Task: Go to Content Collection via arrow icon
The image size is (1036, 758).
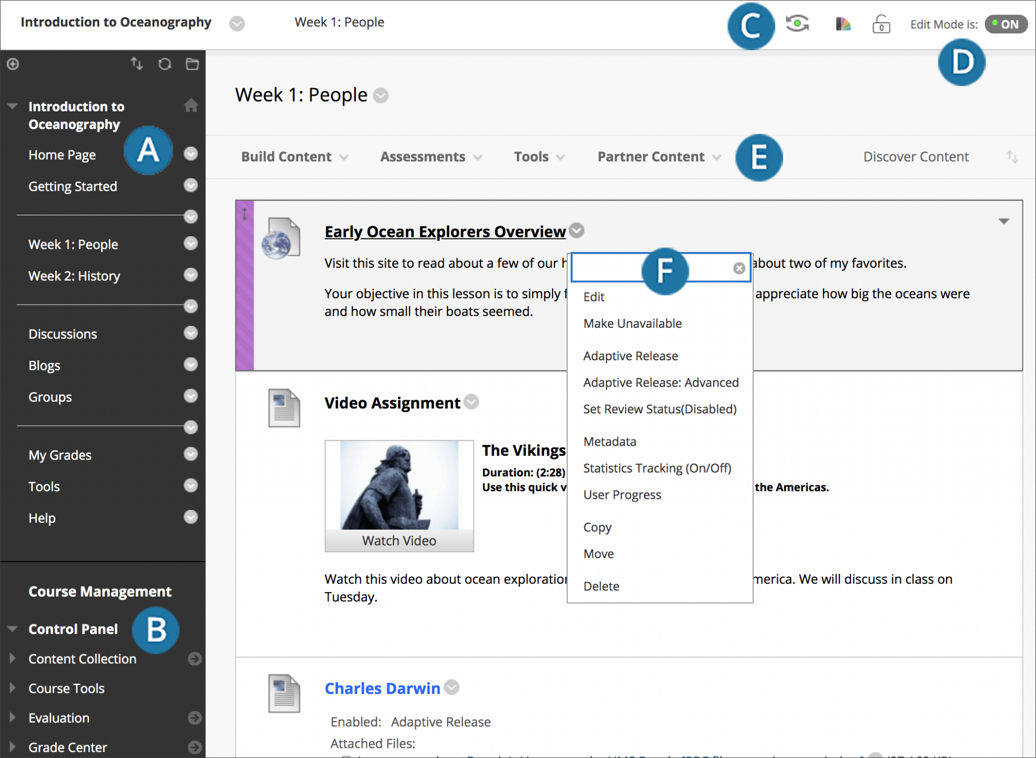Action: pos(195,658)
